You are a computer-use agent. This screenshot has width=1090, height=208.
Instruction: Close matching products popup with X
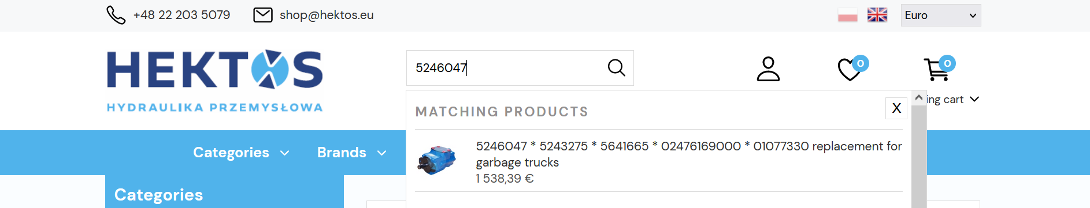(896, 108)
